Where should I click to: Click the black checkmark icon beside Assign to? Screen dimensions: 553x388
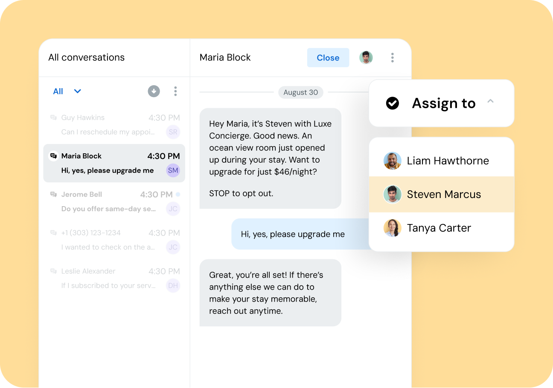(x=392, y=103)
